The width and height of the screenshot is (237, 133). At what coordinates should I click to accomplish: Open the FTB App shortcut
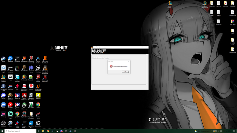[x=17, y=68]
